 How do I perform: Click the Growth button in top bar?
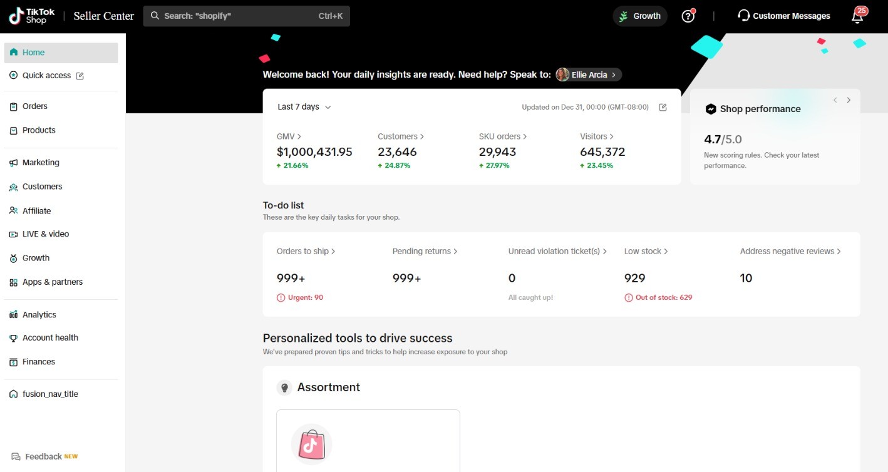[x=639, y=16]
